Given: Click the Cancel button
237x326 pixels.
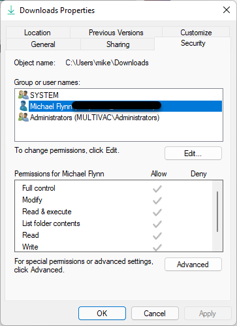Looking at the screenshot, I should [x=155, y=314].
